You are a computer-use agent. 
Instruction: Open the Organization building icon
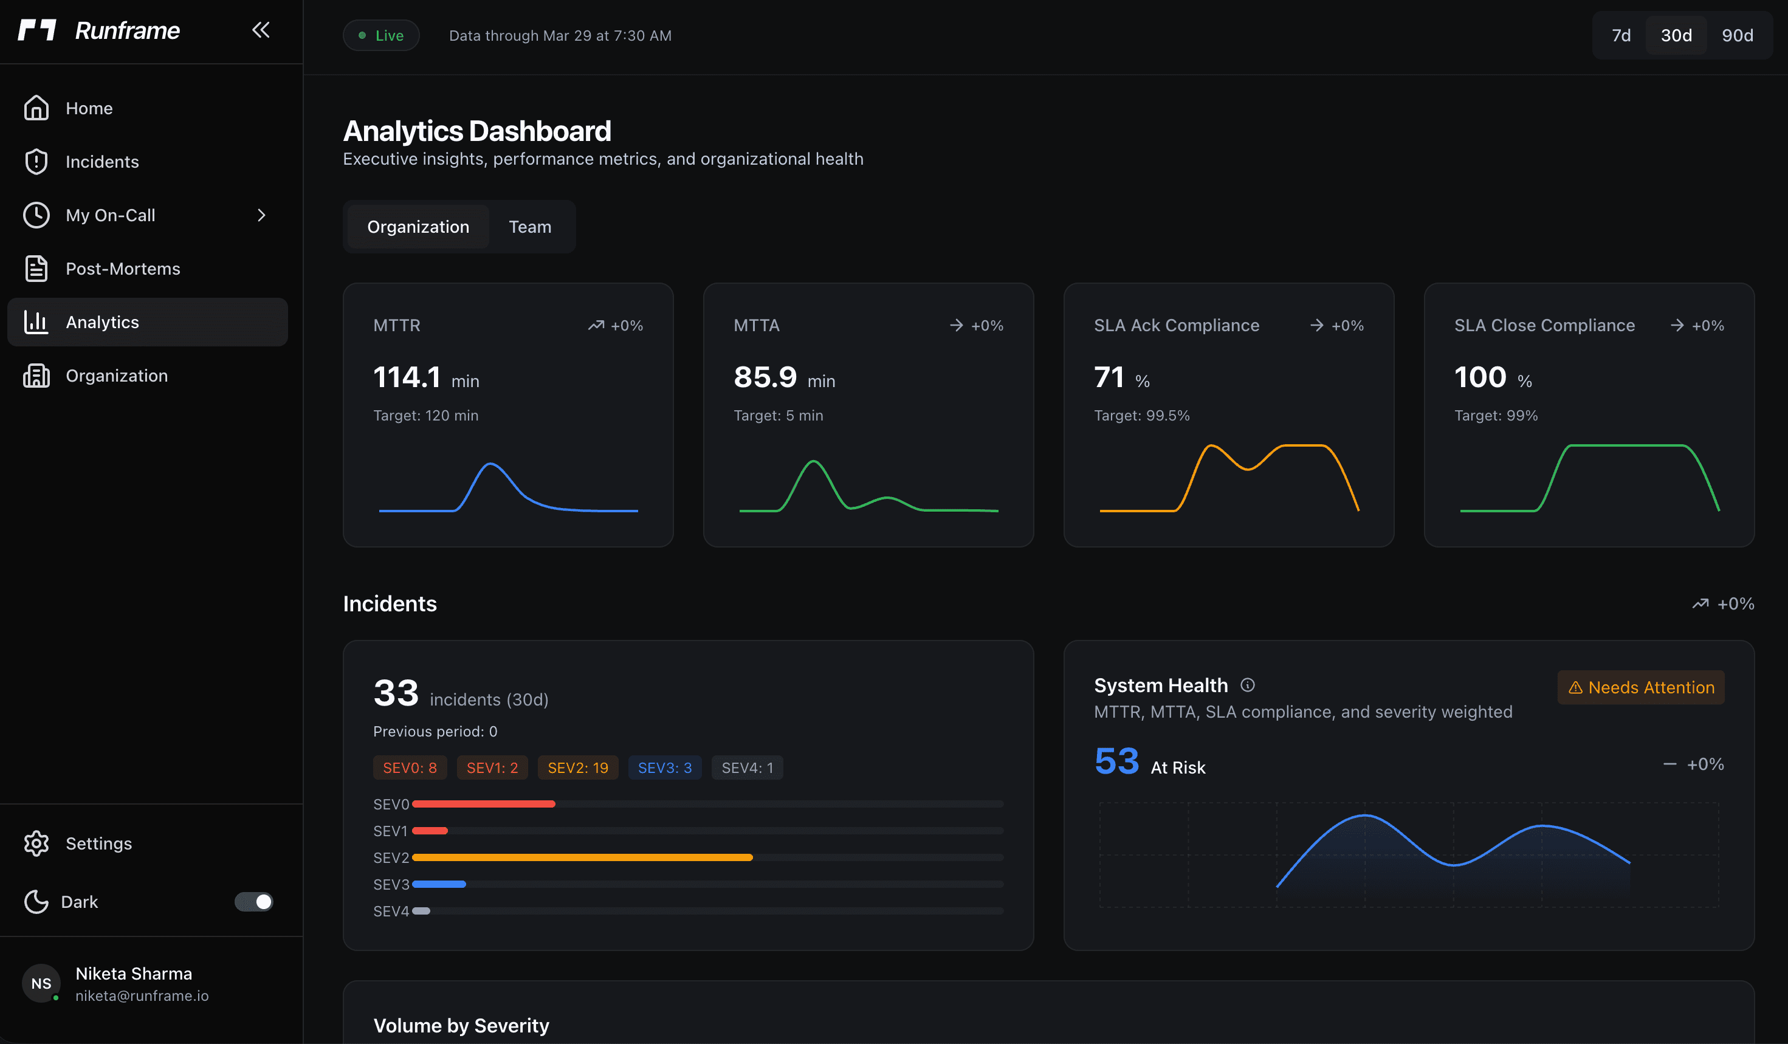pyautogui.click(x=36, y=375)
